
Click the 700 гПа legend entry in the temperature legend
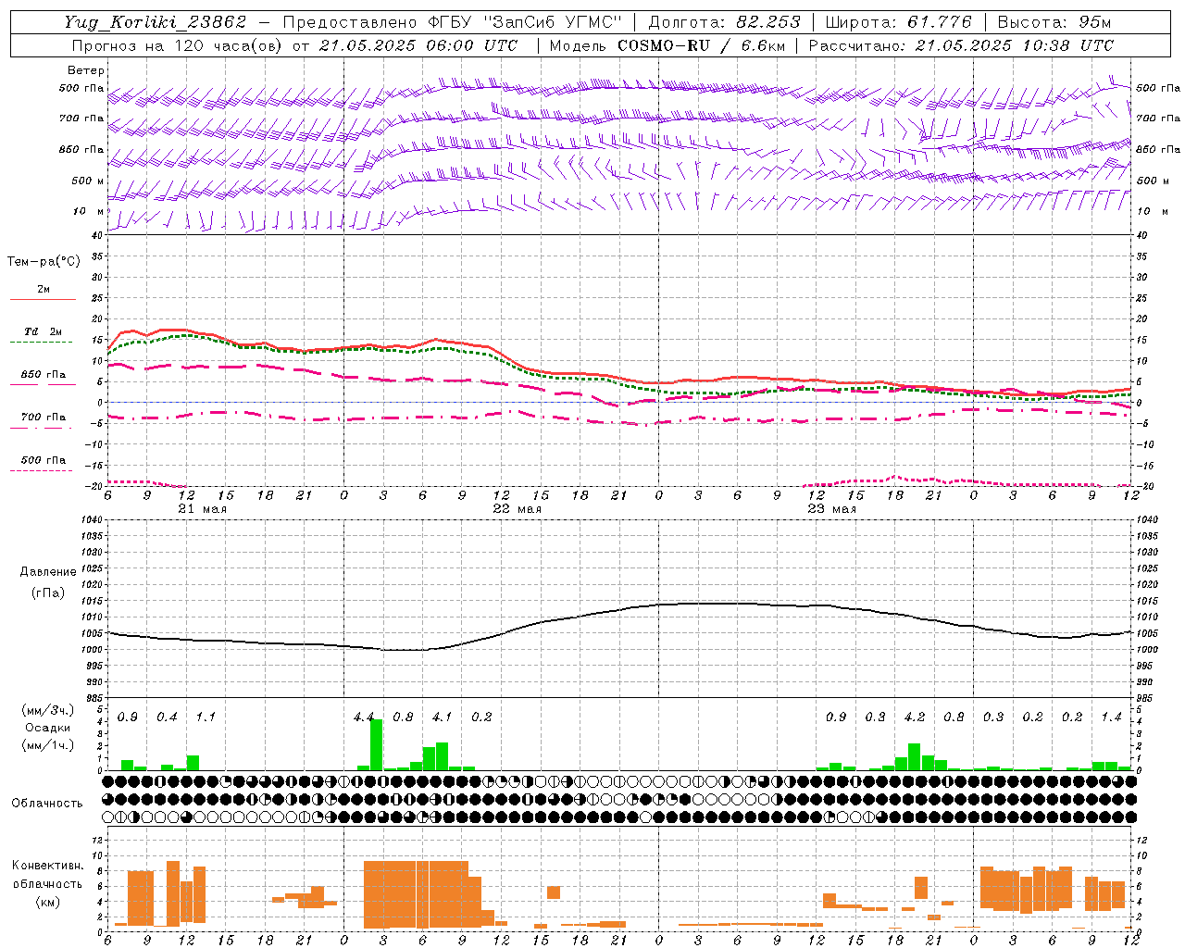click(x=44, y=417)
